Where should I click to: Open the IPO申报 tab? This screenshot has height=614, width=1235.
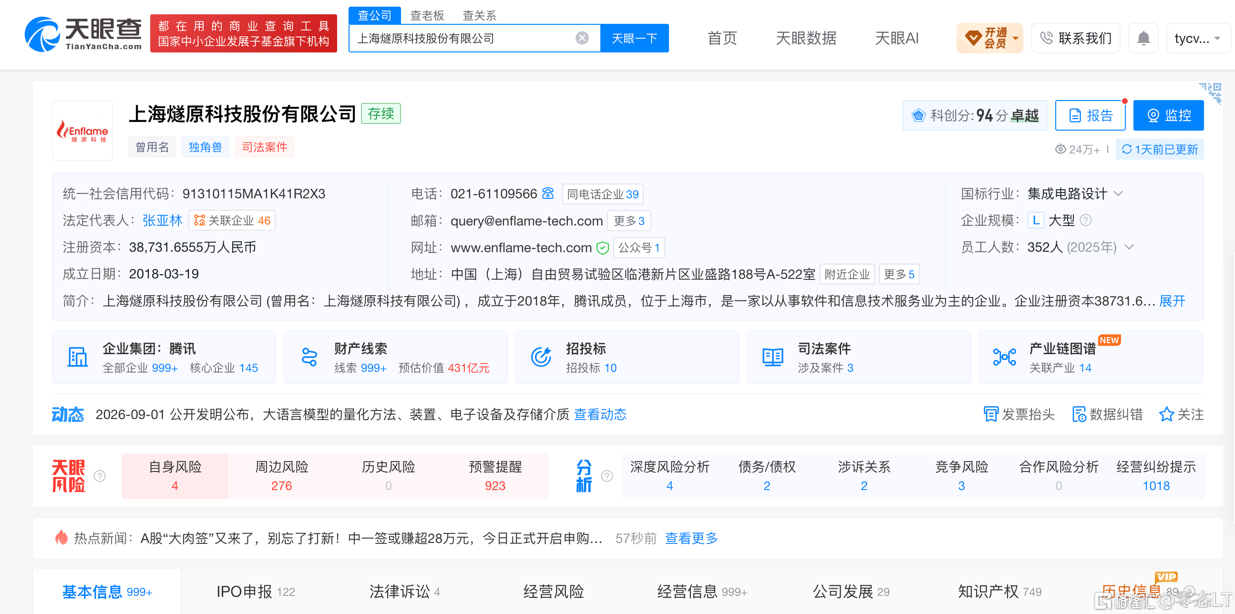[255, 592]
